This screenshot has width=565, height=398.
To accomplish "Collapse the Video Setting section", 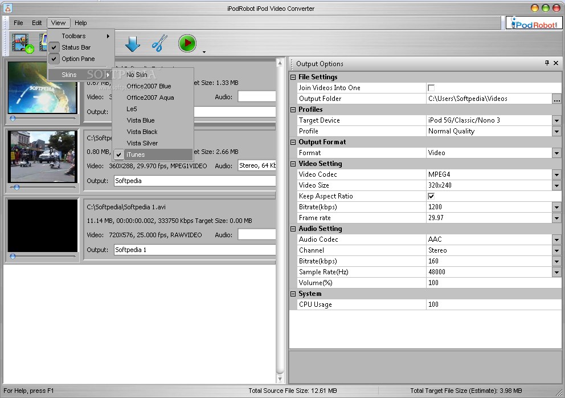I will point(293,164).
